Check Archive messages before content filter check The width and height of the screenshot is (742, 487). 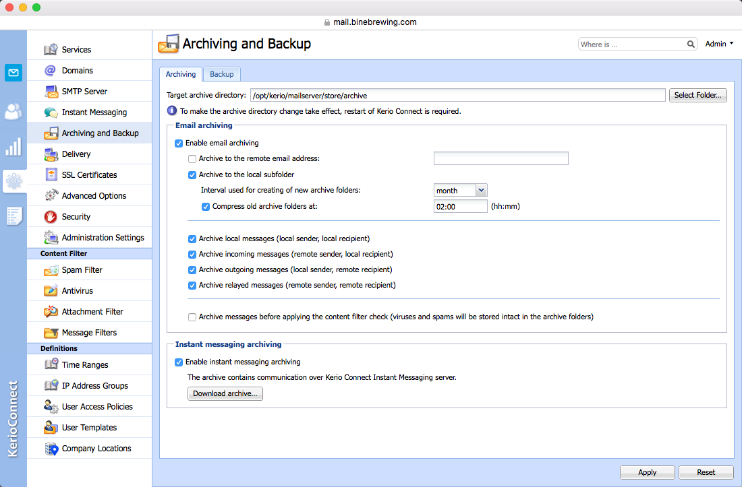[192, 317]
